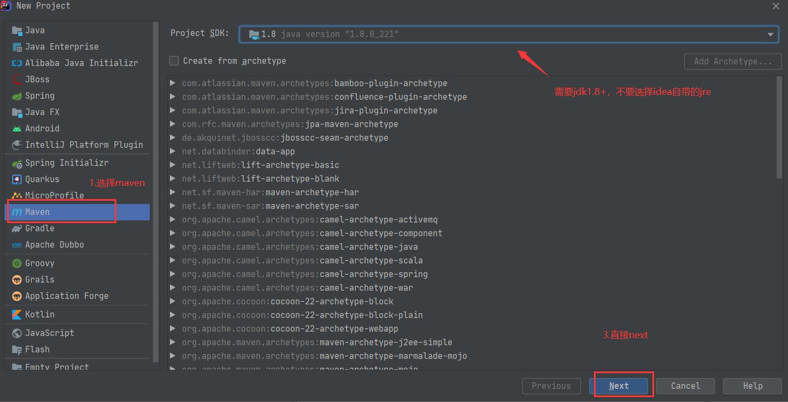The image size is (788, 402).
Task: Click the Spring Initializr icon
Action: click(x=16, y=163)
